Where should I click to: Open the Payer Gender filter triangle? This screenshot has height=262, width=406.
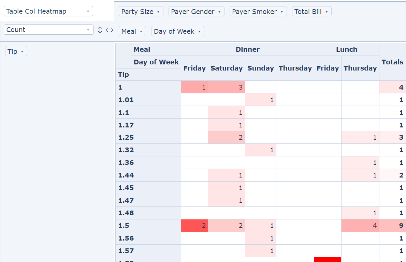pos(219,12)
